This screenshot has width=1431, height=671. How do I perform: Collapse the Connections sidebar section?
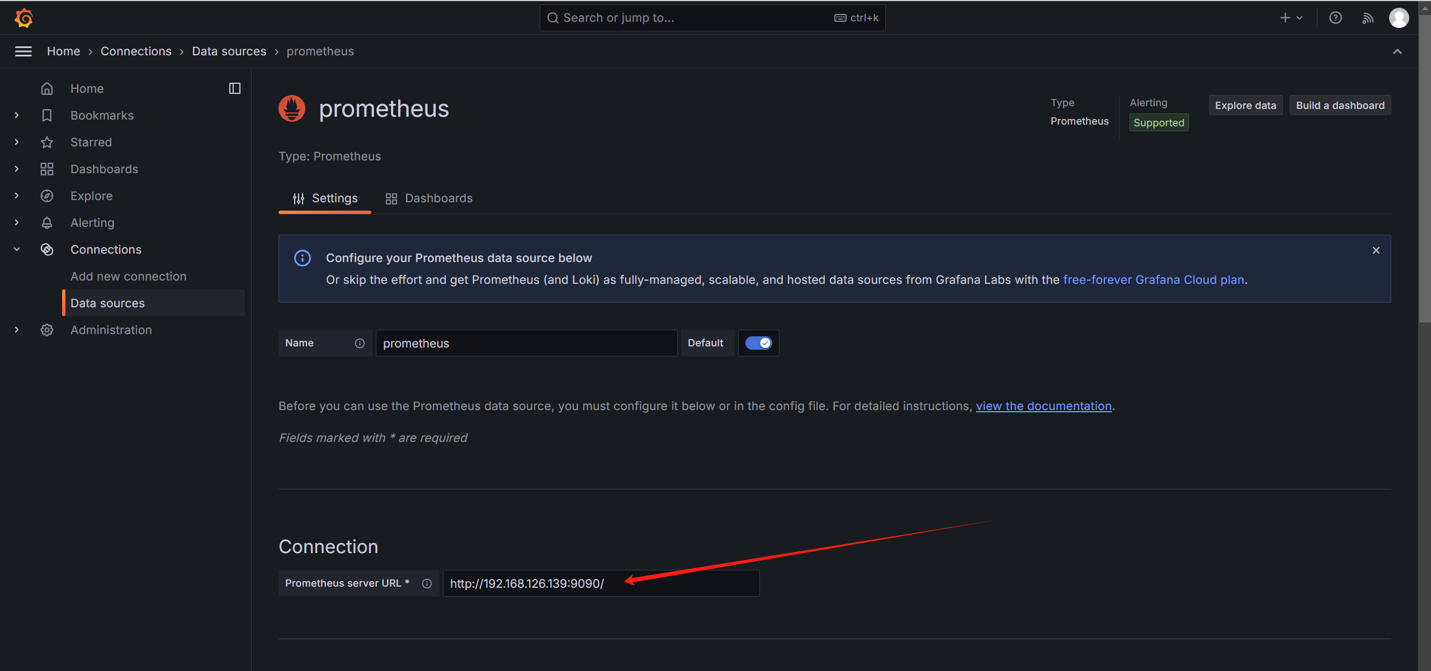[17, 249]
